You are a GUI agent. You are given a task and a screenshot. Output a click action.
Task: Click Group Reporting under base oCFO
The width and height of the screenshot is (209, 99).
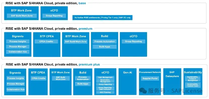point(54,15)
